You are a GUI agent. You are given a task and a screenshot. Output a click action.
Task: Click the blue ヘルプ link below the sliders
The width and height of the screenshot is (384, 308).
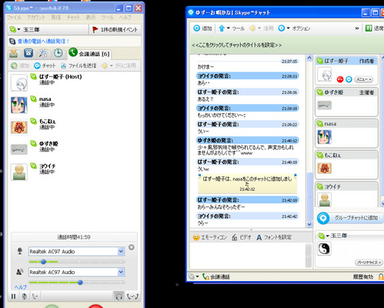pos(21,287)
